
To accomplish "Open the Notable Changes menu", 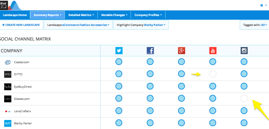I will coord(114,15).
